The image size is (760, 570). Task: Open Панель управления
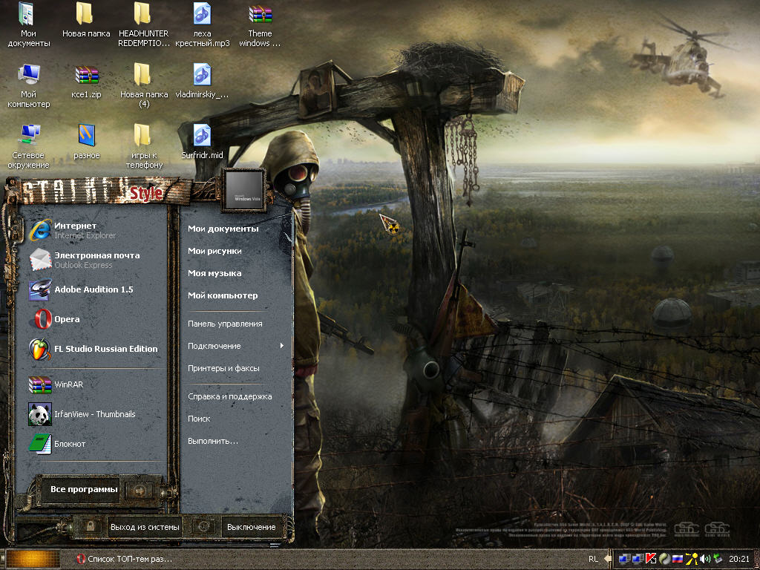pos(225,324)
